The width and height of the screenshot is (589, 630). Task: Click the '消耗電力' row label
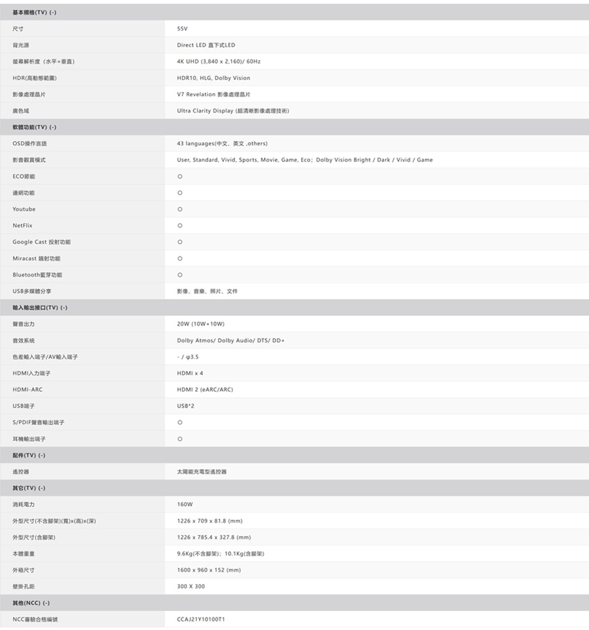(24, 504)
